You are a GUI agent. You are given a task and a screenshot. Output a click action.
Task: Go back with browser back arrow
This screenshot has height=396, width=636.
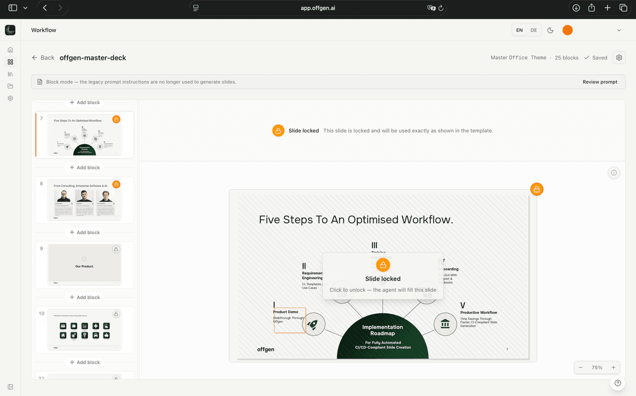click(45, 8)
